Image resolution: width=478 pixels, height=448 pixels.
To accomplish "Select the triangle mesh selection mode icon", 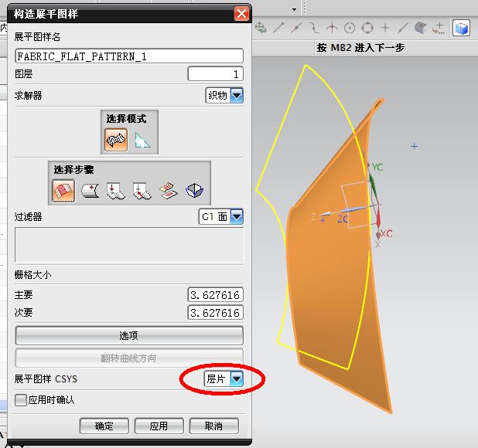I will [142, 140].
